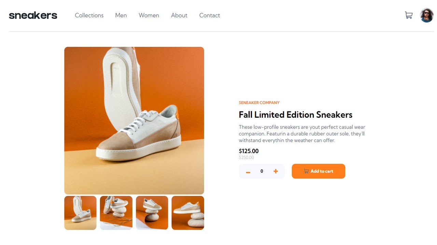Image resolution: width=437 pixels, height=245 pixels.
Task: Increase quantity with the plus icon
Action: click(x=276, y=171)
